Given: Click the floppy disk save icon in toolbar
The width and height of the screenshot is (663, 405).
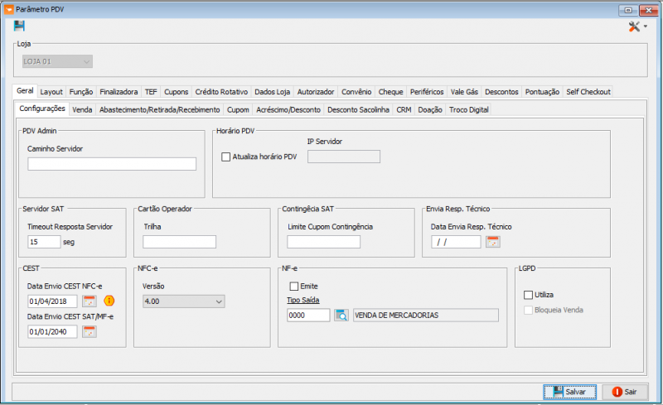Looking at the screenshot, I should click(x=19, y=26).
